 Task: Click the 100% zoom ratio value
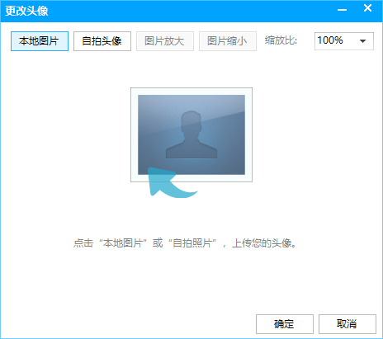click(330, 40)
